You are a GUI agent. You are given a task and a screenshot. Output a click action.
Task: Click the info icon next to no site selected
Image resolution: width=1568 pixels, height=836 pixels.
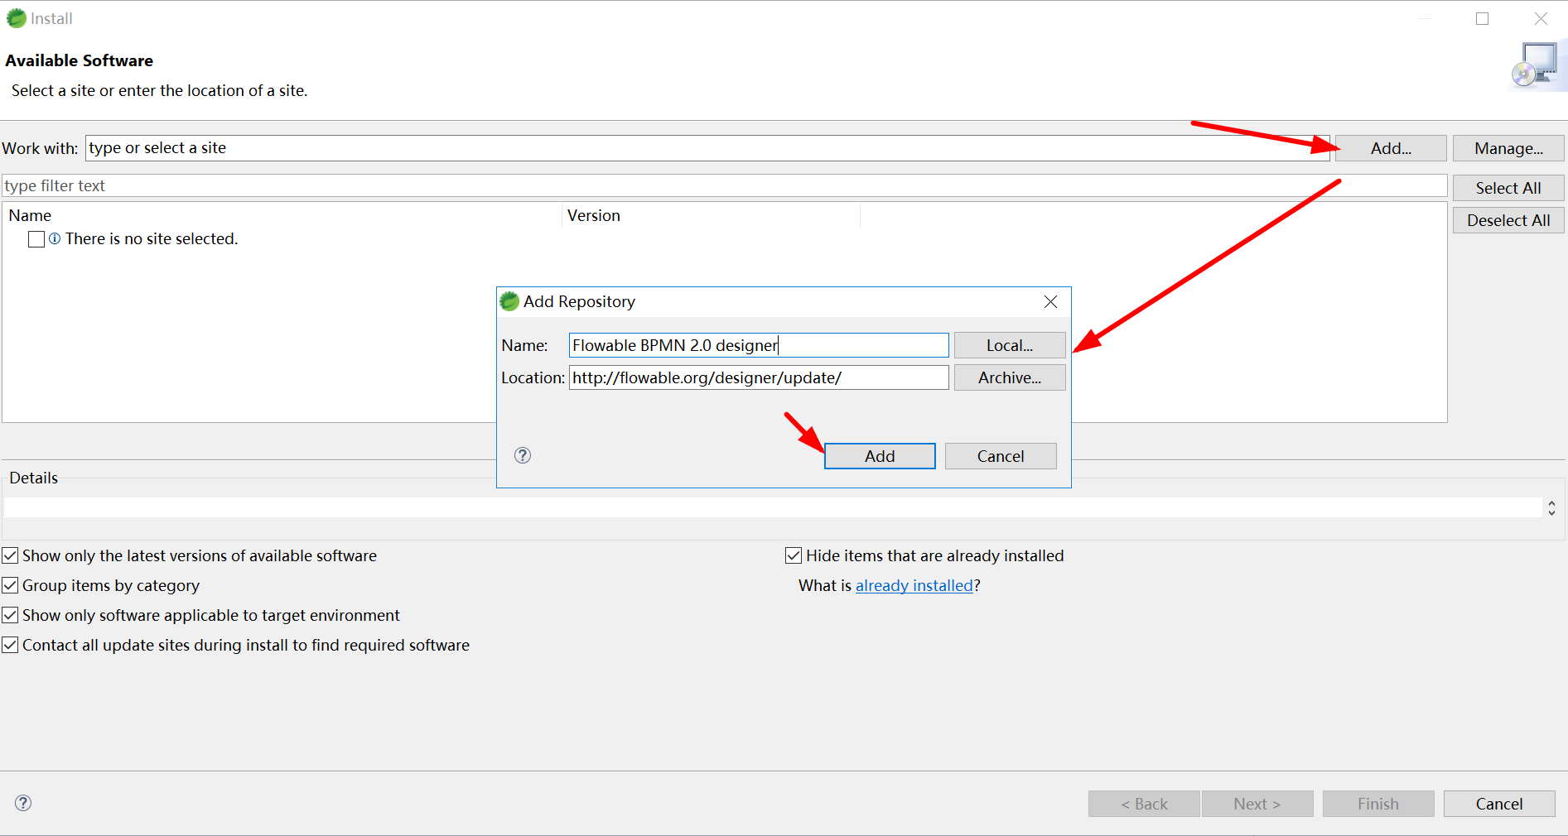coord(55,238)
